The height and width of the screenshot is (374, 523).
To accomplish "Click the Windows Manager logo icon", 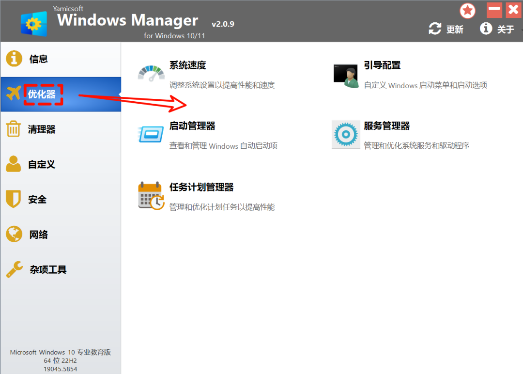I will pyautogui.click(x=34, y=24).
